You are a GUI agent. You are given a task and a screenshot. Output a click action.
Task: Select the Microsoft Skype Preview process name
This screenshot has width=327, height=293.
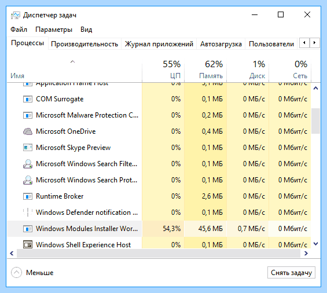point(73,148)
